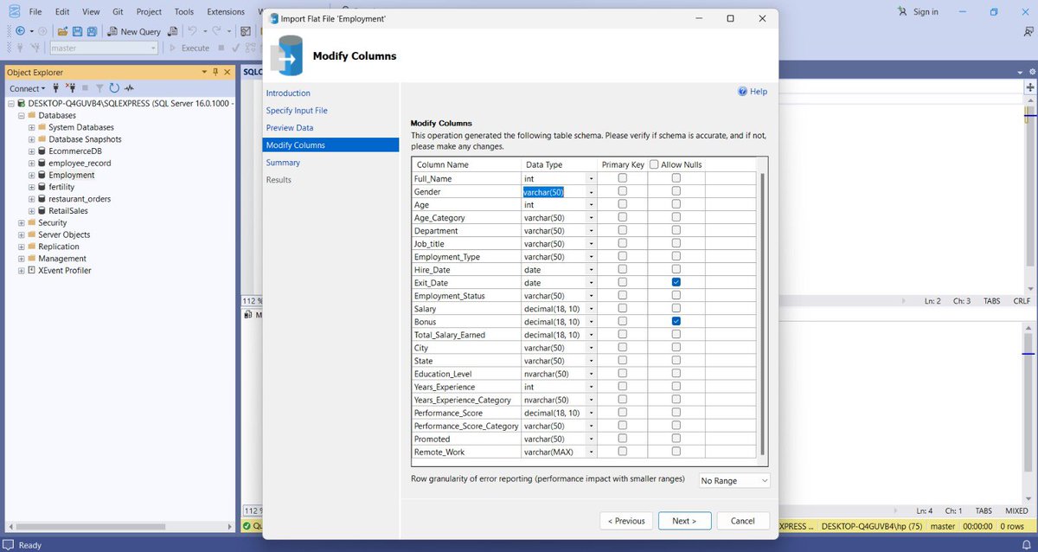
Task: Click the EcommerceDB database icon
Action: [42, 151]
